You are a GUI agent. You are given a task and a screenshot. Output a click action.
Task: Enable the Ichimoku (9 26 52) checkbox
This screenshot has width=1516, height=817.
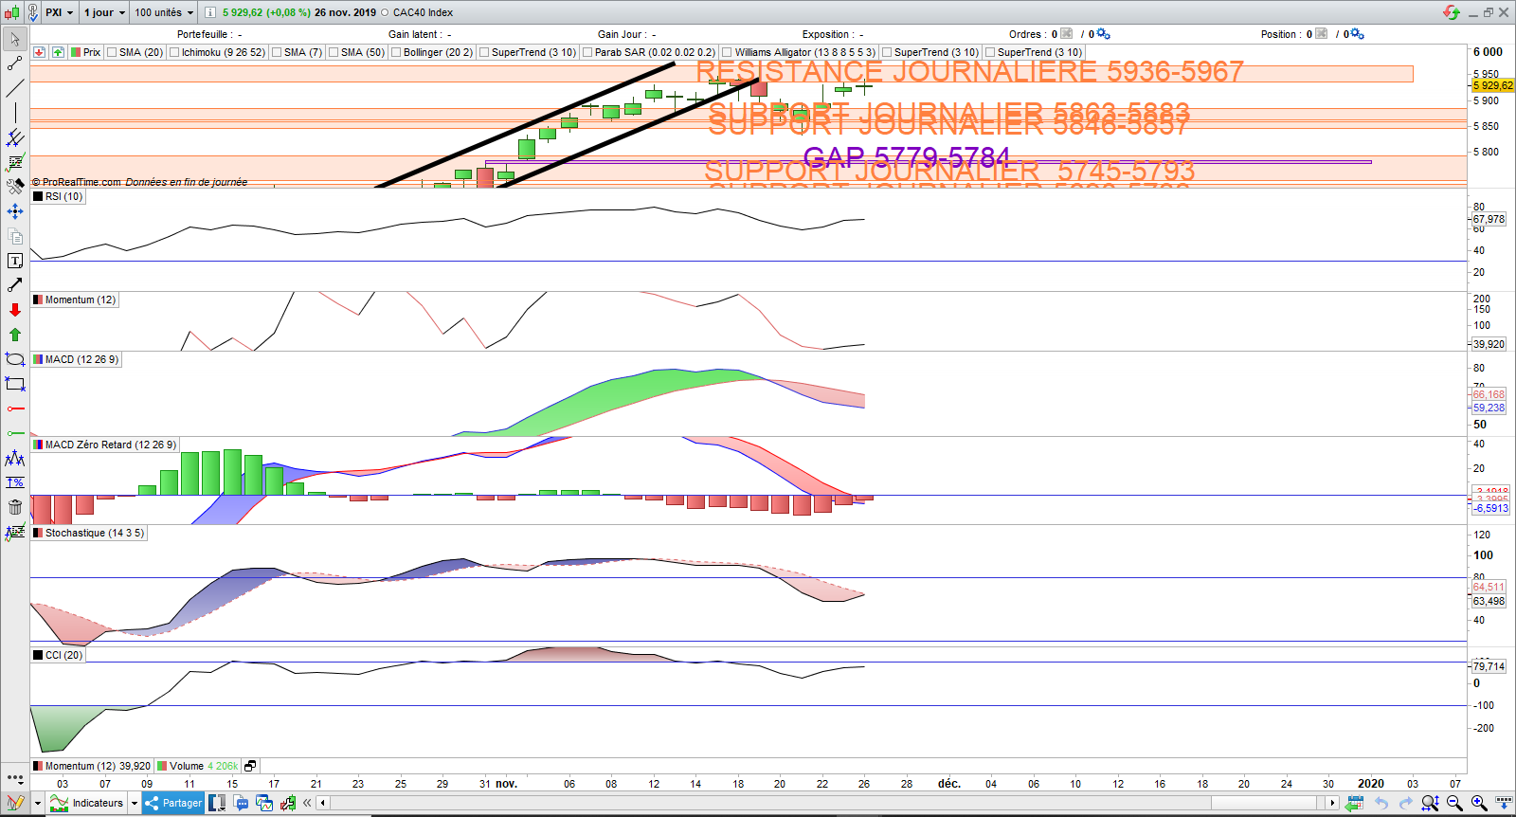(x=174, y=52)
